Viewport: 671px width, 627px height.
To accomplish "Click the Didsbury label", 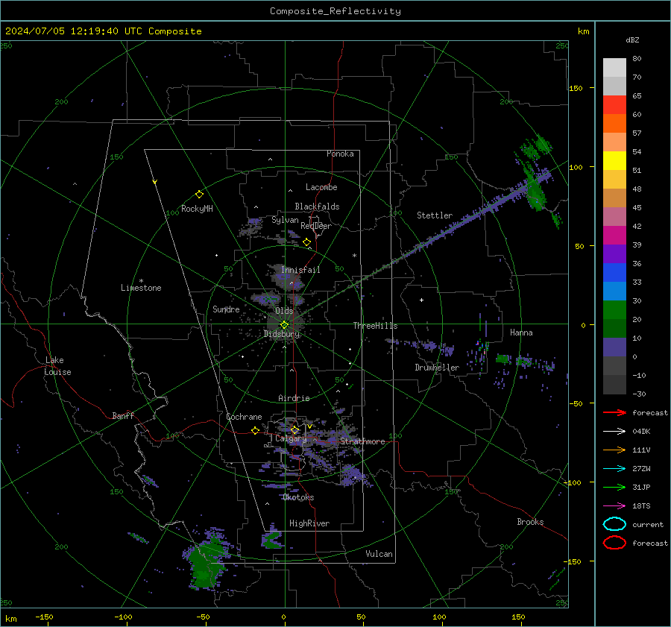I will pyautogui.click(x=282, y=334).
